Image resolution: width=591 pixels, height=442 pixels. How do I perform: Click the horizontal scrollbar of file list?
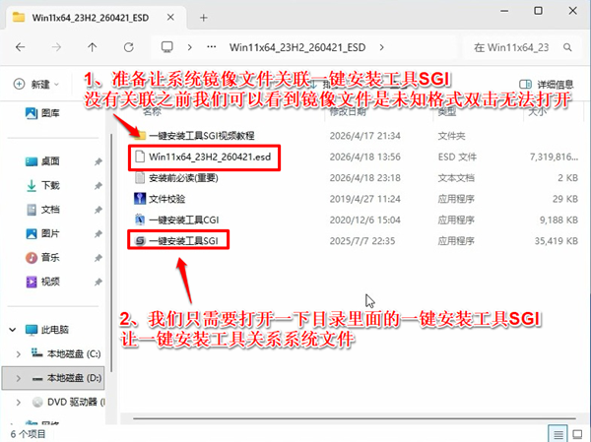355,418
